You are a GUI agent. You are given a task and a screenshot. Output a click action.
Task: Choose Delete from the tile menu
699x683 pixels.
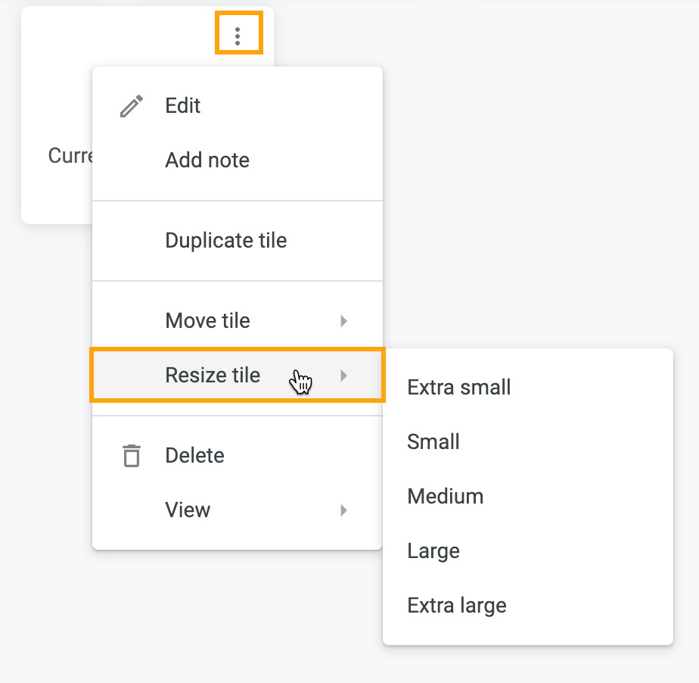[x=238, y=456]
